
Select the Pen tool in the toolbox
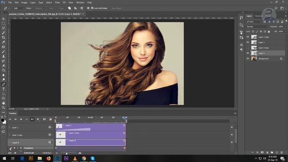(x=3, y=84)
